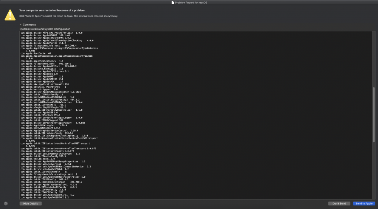This screenshot has width=378, height=209.
Task: Click the com.apple.iokit.IOSMBusFamily line
Action: point(42,94)
